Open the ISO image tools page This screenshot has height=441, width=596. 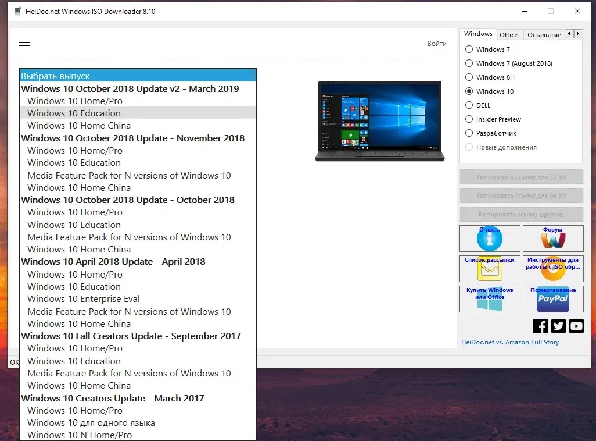(553, 268)
